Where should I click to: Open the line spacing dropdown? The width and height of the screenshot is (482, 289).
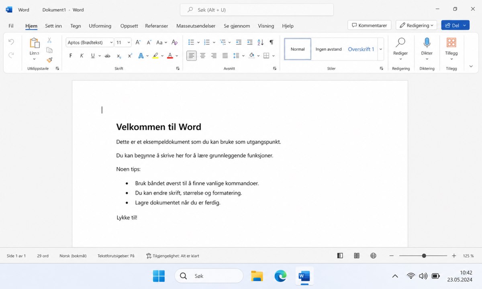[x=238, y=56]
